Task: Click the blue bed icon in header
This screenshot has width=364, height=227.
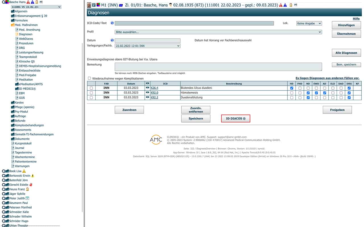Action: tap(121, 5)
